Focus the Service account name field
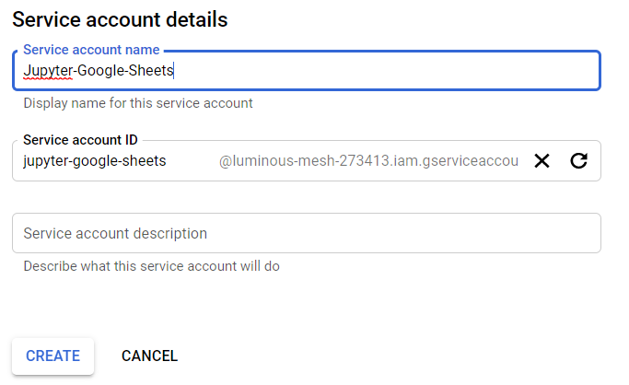 pos(307,71)
